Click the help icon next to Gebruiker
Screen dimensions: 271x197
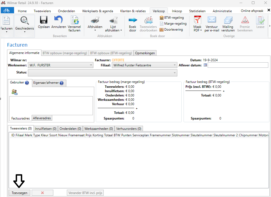pos(27,83)
